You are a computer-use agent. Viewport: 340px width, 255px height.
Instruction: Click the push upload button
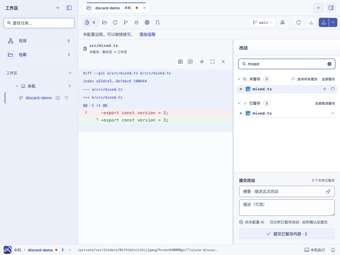[x=324, y=23]
